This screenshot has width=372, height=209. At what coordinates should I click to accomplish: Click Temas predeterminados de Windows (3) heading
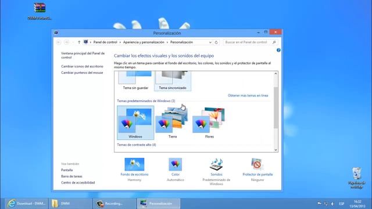coord(146,101)
